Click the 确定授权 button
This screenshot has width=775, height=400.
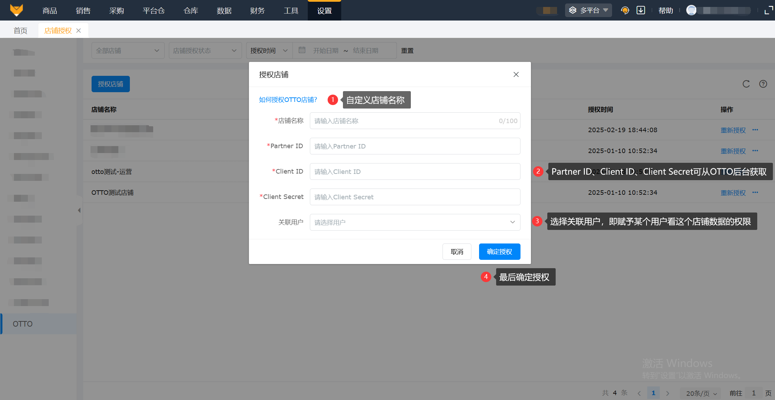[499, 251]
